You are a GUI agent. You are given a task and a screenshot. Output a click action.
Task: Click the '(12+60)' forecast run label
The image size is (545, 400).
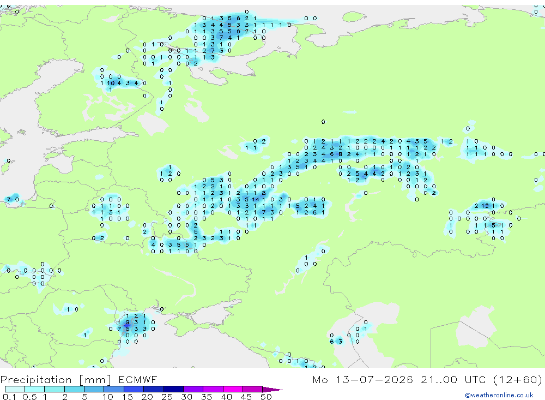click(518, 379)
